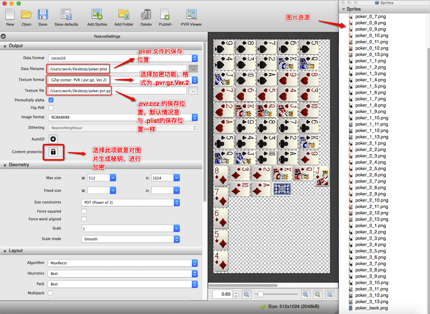Screen dimensions: 430x314
Task: Click the Save floppy icon
Action: 43,15
